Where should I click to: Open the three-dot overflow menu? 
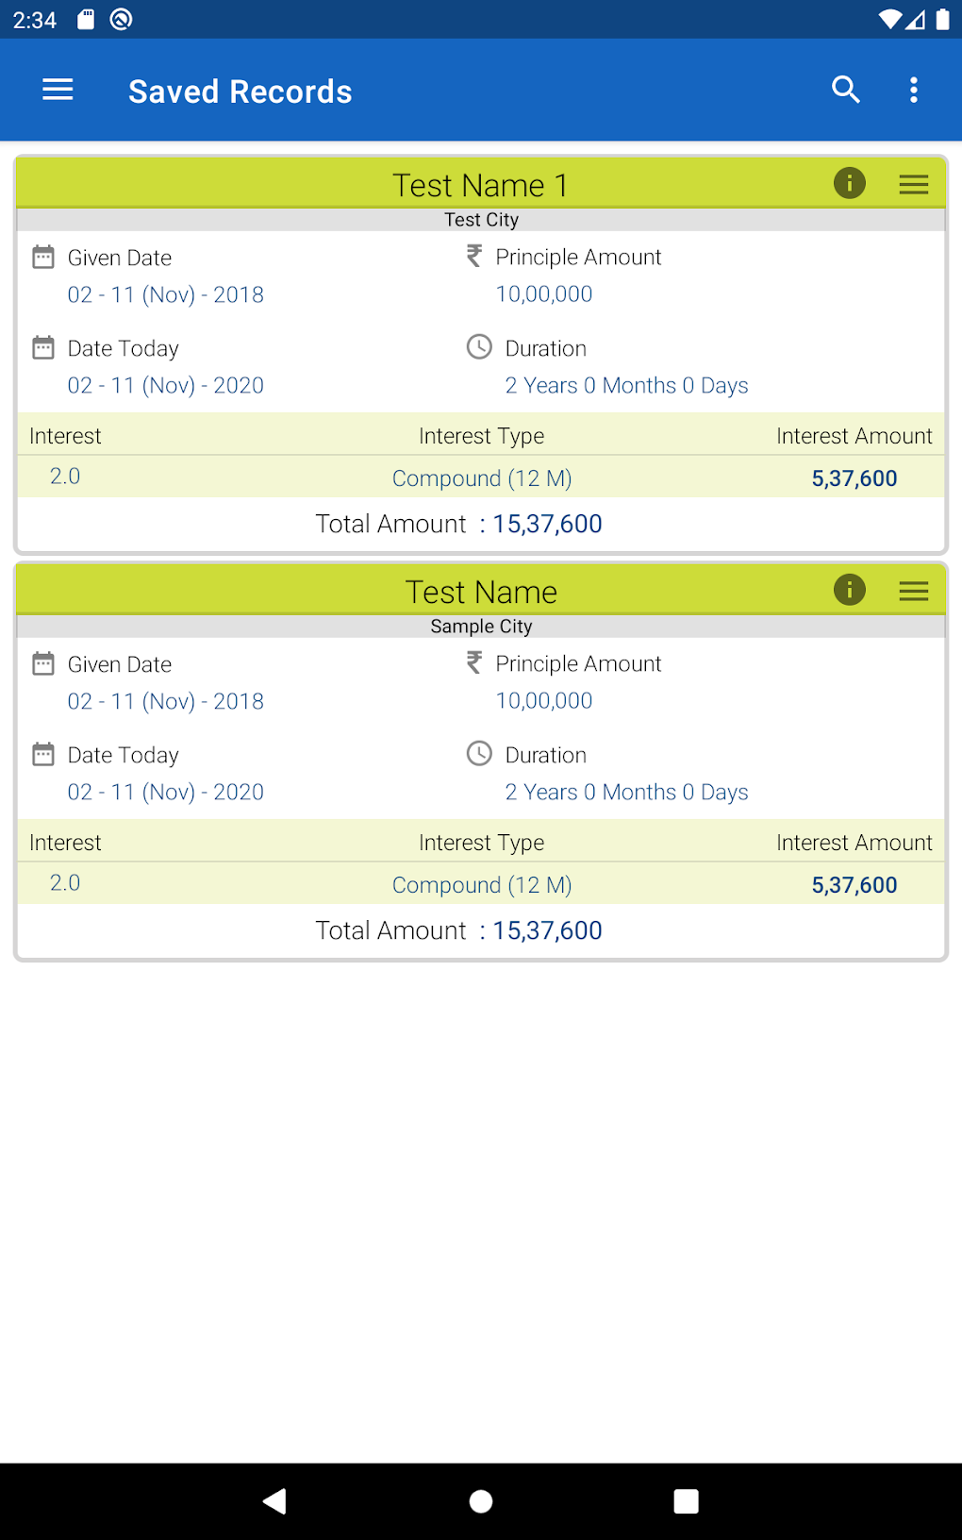[913, 91]
